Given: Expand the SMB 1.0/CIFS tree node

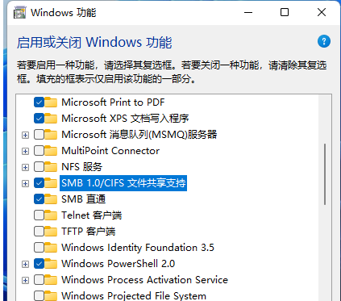Looking at the screenshot, I should coord(25,183).
